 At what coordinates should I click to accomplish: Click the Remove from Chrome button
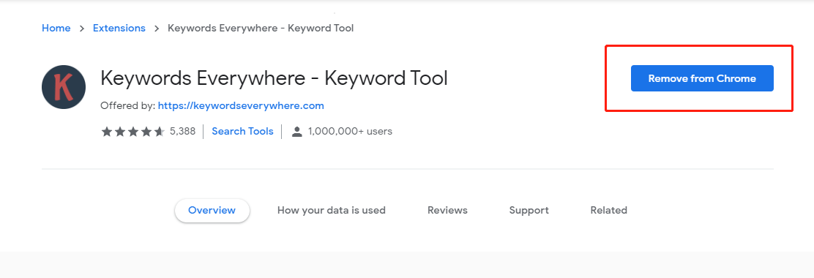tap(702, 78)
